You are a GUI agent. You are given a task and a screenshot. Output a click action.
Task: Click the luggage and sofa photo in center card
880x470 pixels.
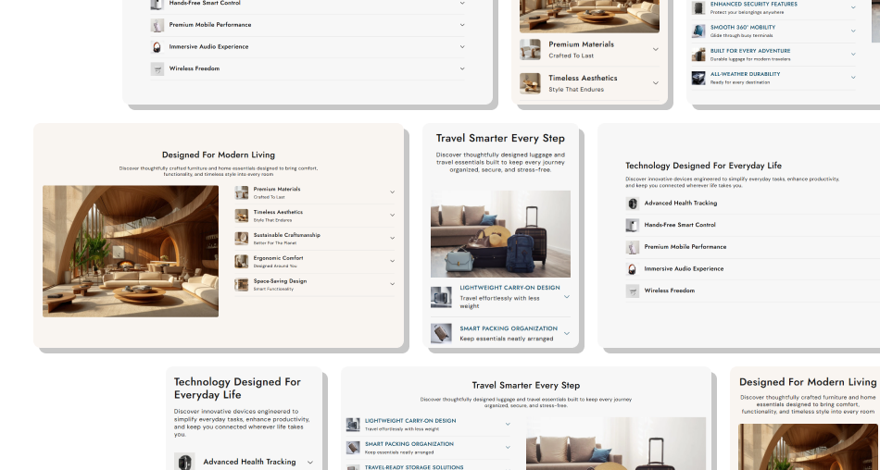pos(500,234)
